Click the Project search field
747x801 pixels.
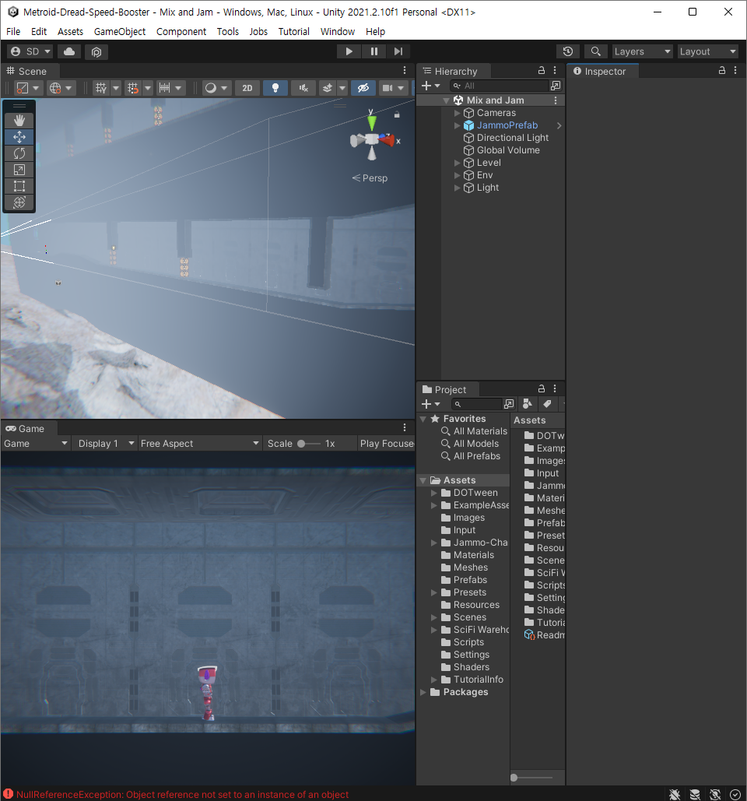477,404
